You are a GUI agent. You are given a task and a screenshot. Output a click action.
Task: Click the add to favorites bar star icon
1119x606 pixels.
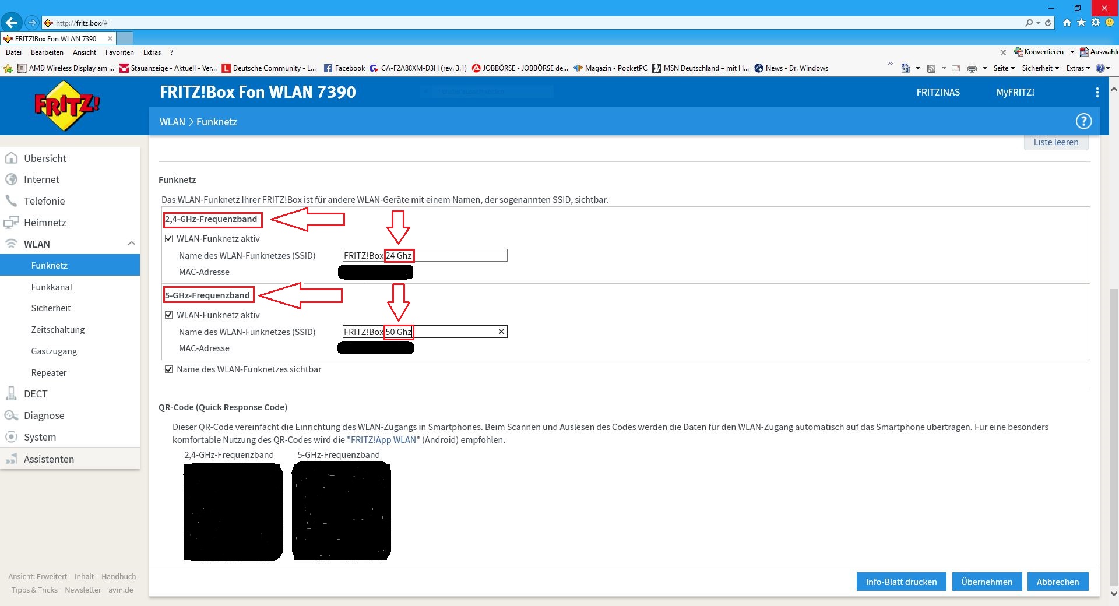(8, 68)
